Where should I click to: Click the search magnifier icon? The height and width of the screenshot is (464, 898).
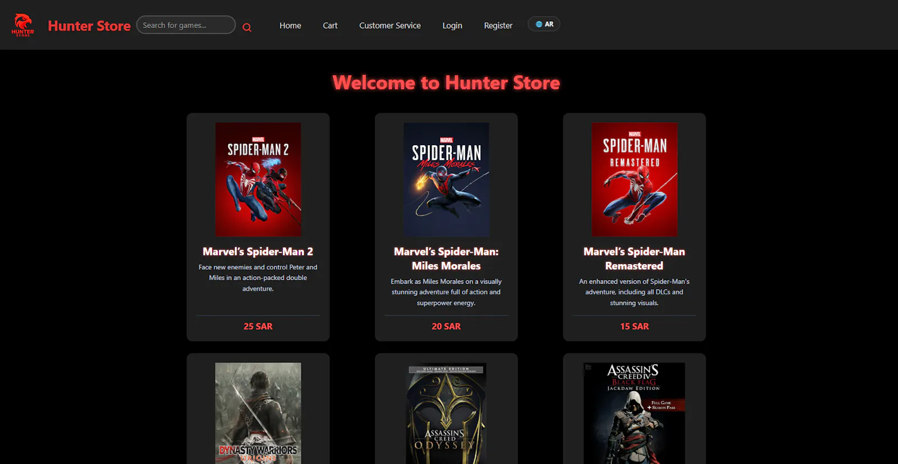[247, 27]
